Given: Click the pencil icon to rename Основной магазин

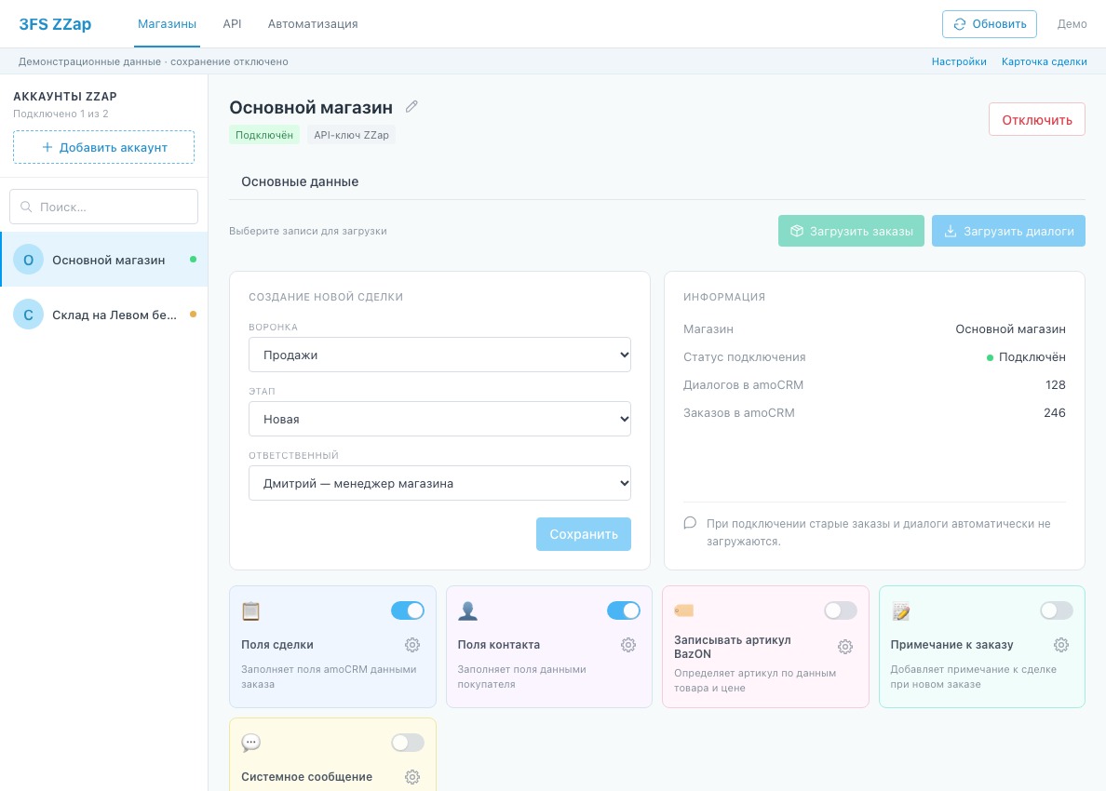Looking at the screenshot, I should click(x=411, y=106).
